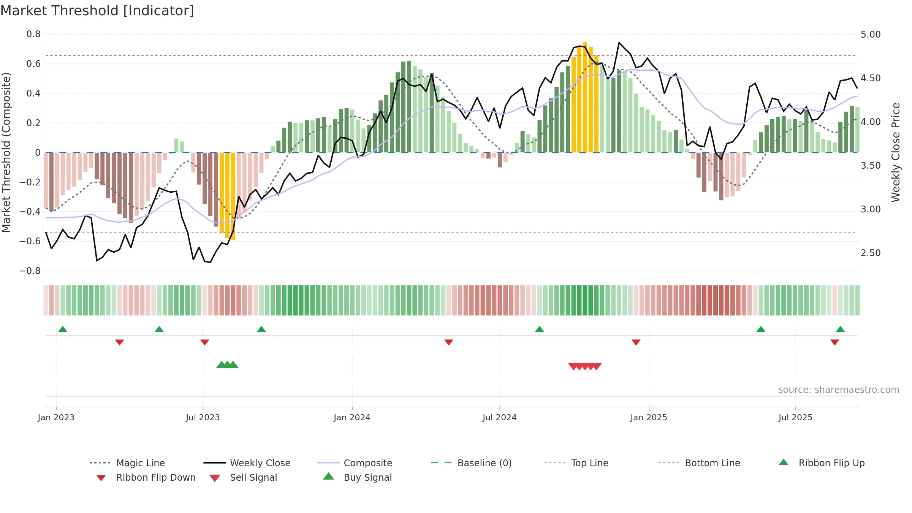Toggle the Magic Line legend entry
The height and width of the screenshot is (513, 912).
pyautogui.click(x=127, y=463)
